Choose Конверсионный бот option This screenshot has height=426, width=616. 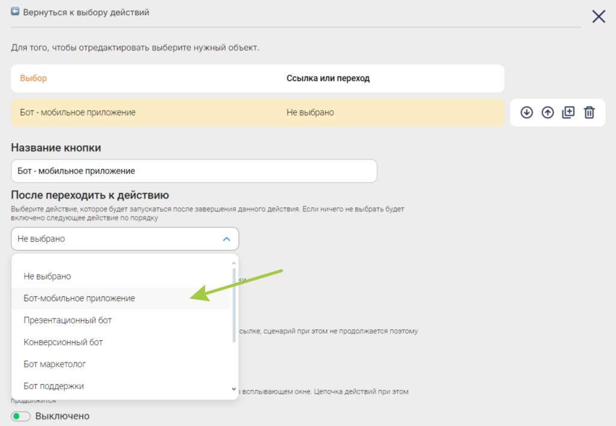coord(121,342)
